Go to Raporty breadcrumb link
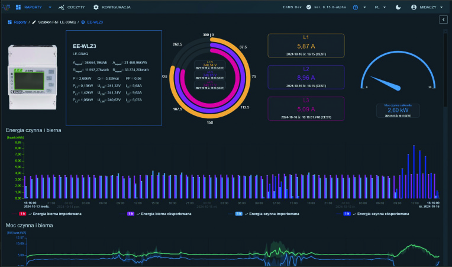This screenshot has height=267, width=452. pos(20,22)
